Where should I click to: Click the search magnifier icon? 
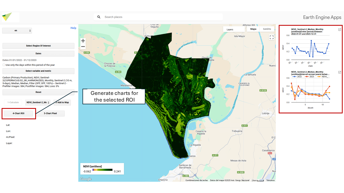[99, 17]
